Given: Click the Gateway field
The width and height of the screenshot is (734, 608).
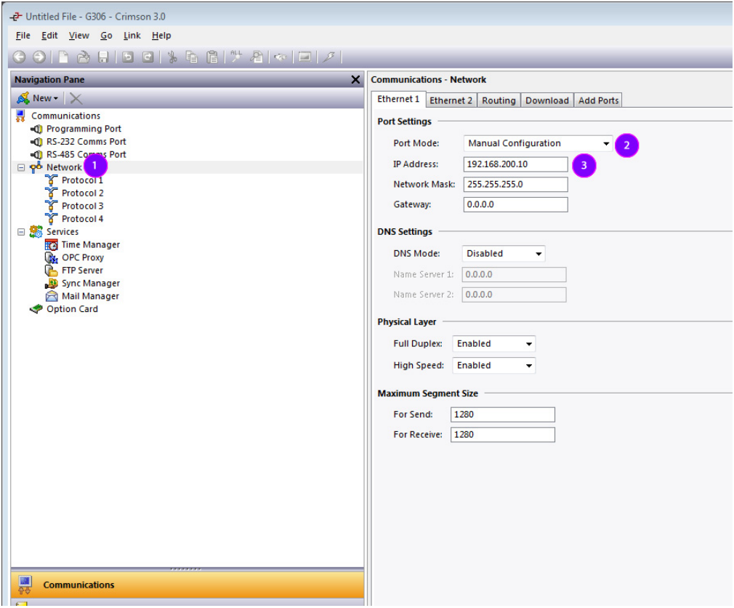Looking at the screenshot, I should [515, 204].
